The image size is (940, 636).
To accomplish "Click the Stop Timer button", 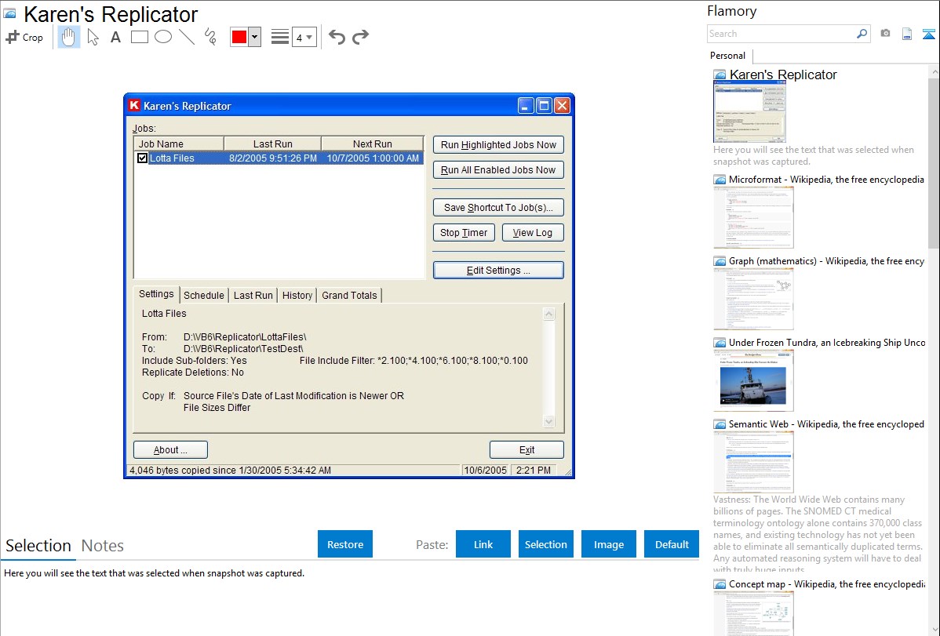I will point(464,233).
